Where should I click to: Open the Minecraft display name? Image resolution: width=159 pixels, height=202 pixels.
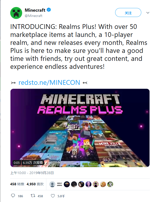(35, 10)
